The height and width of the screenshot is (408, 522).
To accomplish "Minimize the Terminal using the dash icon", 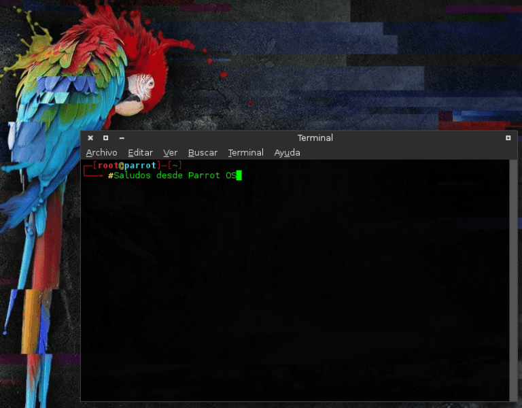I will pyautogui.click(x=122, y=138).
